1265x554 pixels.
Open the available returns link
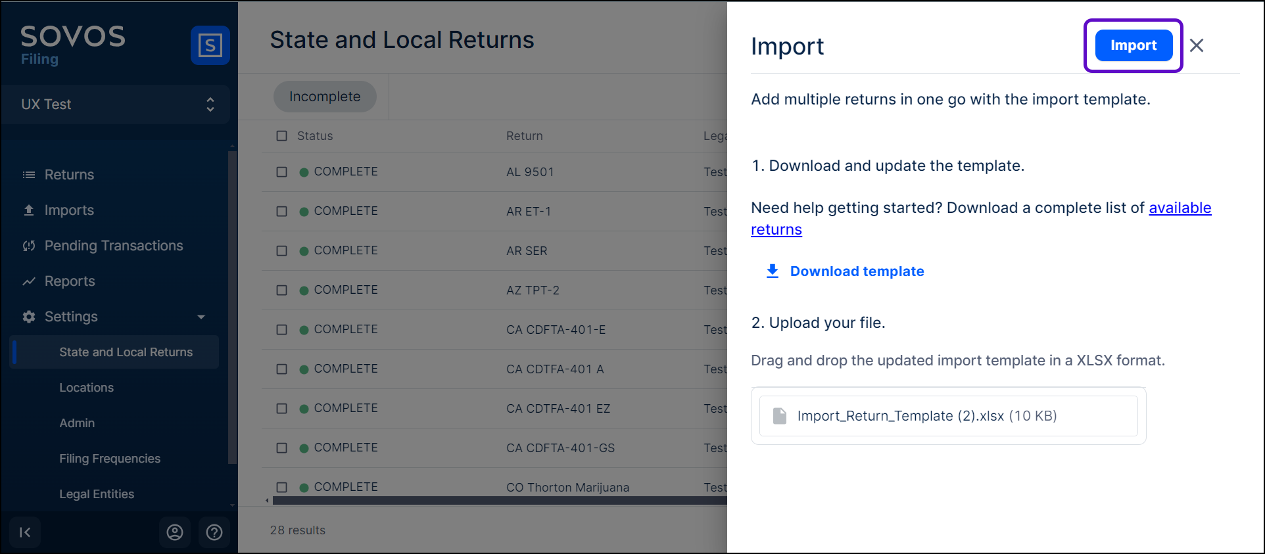[x=1180, y=208]
